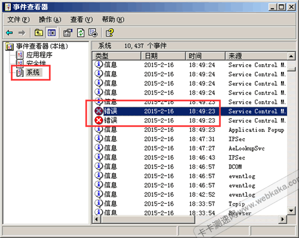Sort by the 类型 column header

117,56
